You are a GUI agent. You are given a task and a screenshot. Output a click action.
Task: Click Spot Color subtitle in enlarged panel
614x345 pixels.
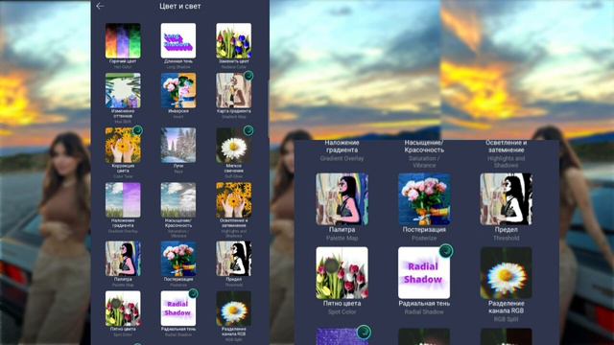342,311
